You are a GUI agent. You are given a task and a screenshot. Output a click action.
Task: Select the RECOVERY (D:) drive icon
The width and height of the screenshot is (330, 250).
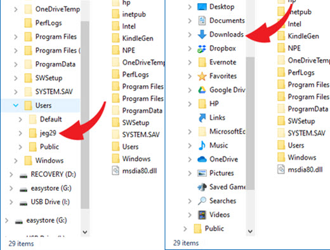(x=23, y=176)
